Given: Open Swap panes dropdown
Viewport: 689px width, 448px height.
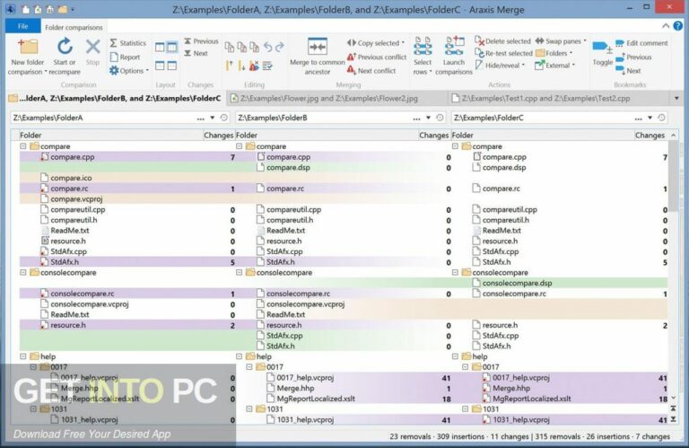Looking at the screenshot, I should 561,41.
